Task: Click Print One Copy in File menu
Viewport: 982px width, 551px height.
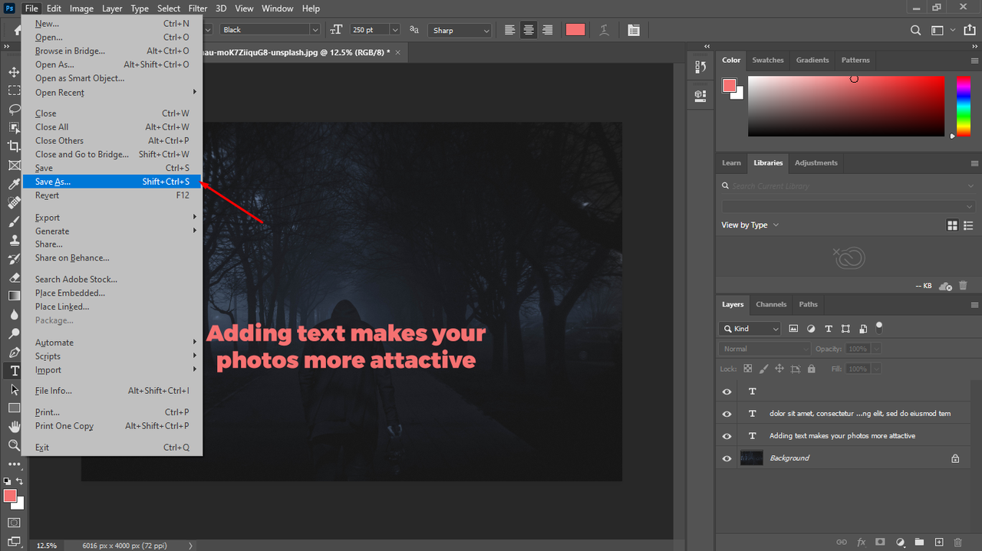Action: 64,426
